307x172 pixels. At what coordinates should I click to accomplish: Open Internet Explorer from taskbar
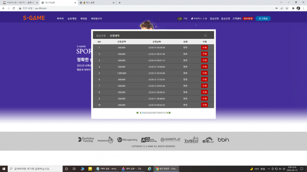click(x=150, y=169)
